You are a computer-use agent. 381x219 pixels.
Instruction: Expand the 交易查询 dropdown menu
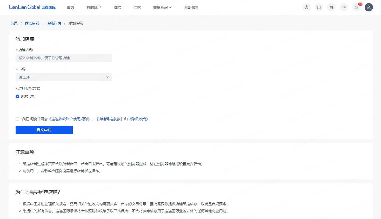[162, 7]
